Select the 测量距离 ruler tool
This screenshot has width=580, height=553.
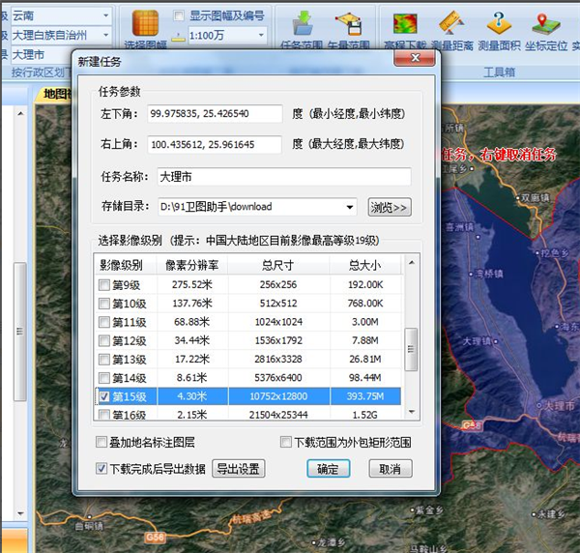[450, 23]
